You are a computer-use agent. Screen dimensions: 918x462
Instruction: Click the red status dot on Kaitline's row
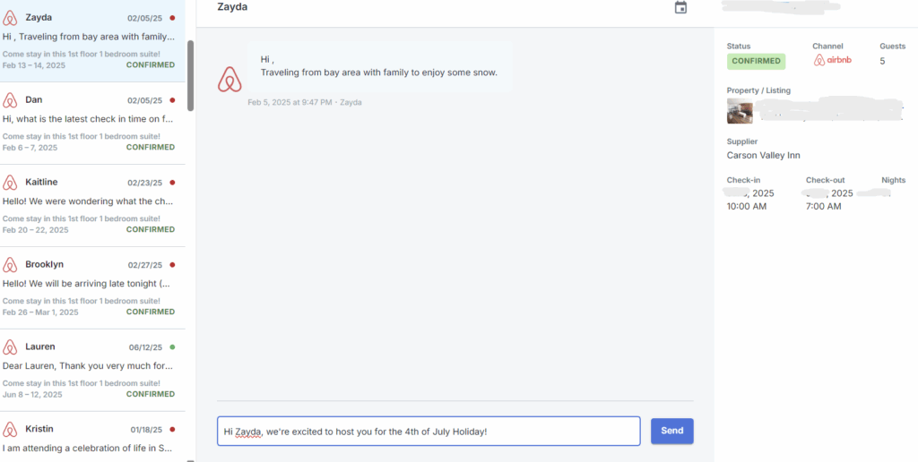tap(172, 183)
